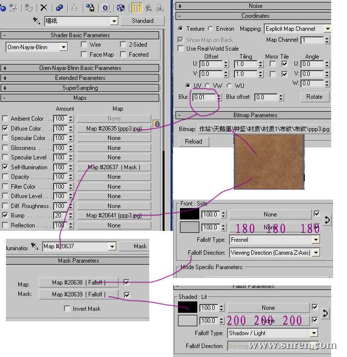The image size is (347, 357).
Task: Collapse the Maps rollout header
Action: coord(80,98)
